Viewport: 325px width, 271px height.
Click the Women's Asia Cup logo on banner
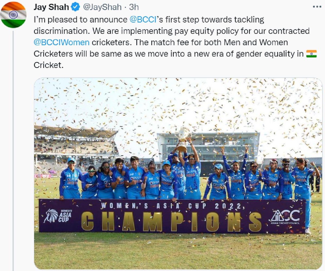pyautogui.click(x=58, y=216)
